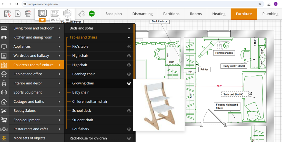Select Student chair item
Image resolution: width=282 pixels, height=142 pixels.
83,120
